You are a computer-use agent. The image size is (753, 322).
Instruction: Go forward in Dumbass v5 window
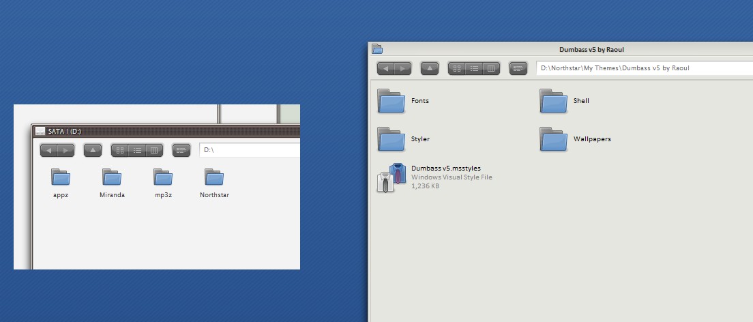(x=403, y=68)
